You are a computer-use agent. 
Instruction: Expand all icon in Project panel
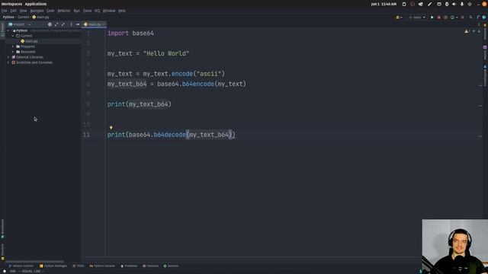[x=56, y=24]
